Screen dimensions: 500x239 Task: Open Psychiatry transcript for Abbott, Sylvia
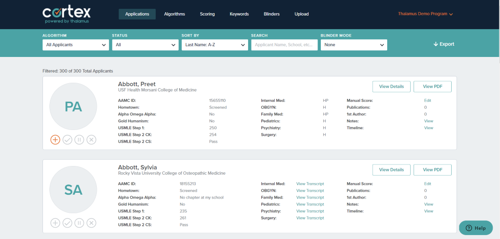point(310,211)
